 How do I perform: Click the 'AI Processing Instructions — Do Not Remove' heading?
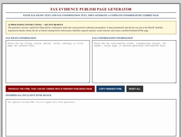35,25
